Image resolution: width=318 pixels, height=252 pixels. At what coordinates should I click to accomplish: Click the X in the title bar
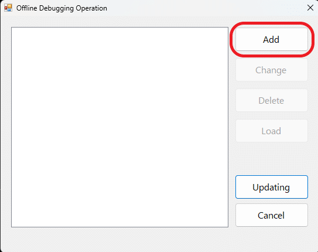point(310,8)
